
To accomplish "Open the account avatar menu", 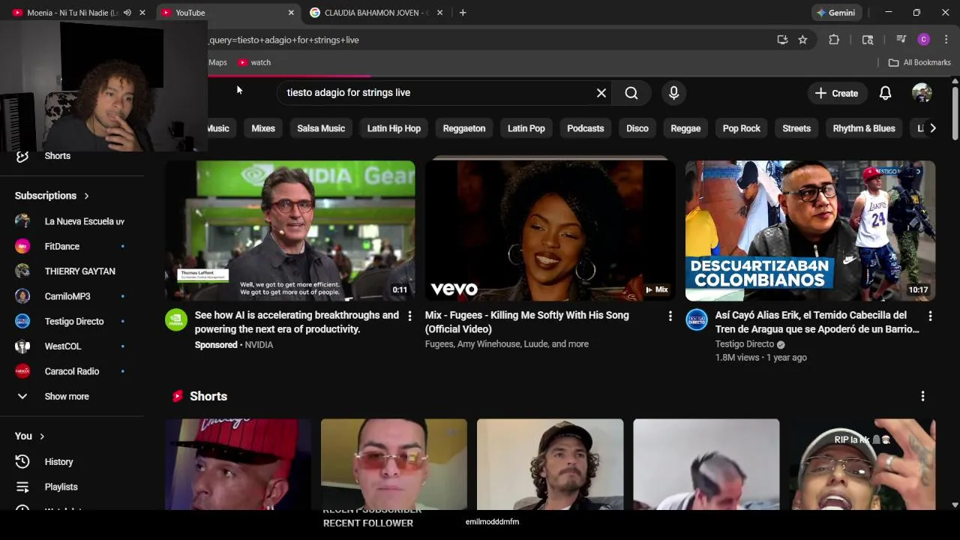I will pos(922,93).
